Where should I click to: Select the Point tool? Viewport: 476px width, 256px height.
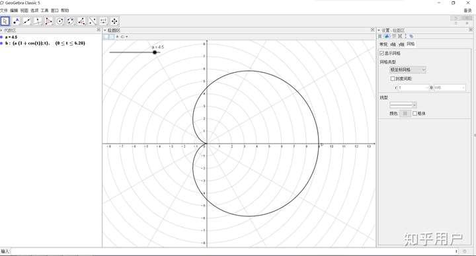tap(16, 21)
